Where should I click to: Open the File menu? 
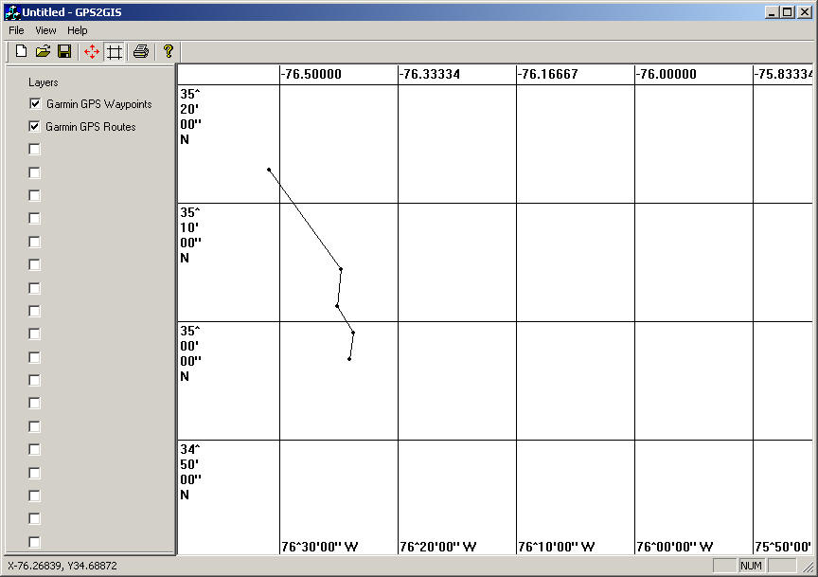16,30
